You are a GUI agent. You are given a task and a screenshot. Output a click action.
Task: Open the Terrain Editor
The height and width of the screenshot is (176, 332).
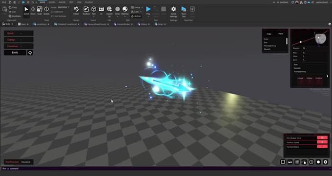tap(76, 11)
